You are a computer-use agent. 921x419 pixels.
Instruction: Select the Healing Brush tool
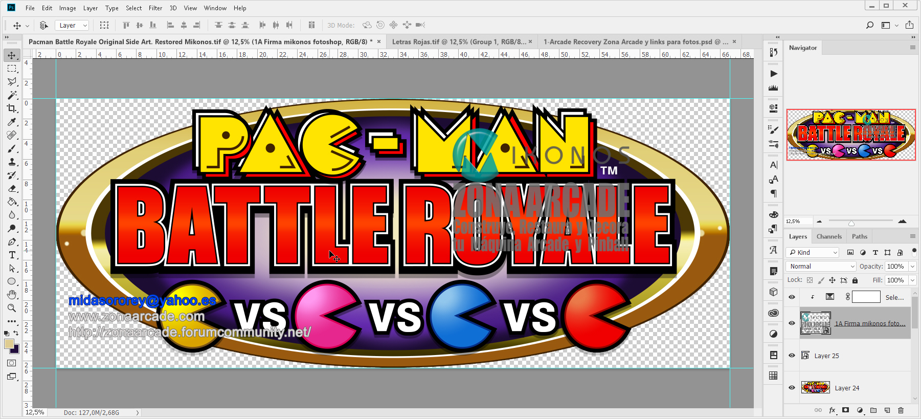(x=12, y=135)
